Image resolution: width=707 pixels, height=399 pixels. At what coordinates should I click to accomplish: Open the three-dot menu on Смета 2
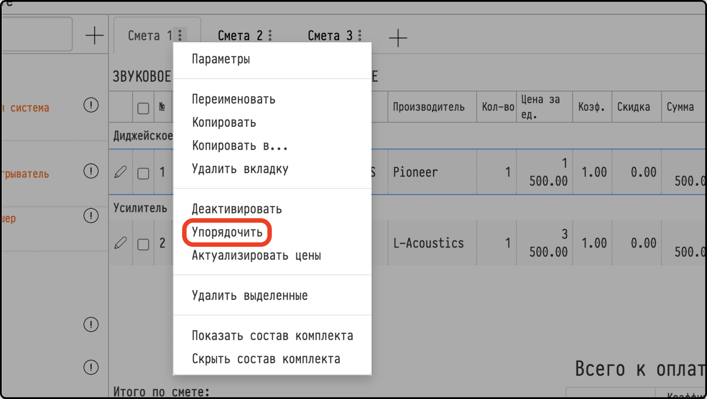pyautogui.click(x=270, y=36)
